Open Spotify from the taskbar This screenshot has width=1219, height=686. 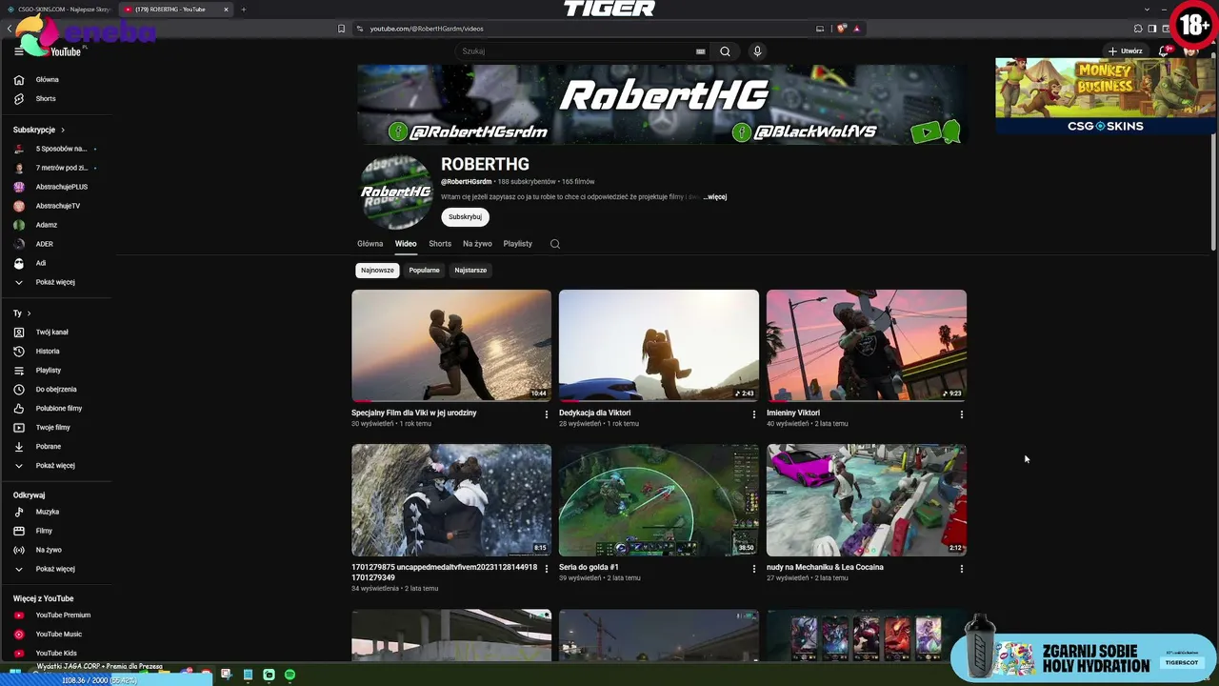point(290,675)
